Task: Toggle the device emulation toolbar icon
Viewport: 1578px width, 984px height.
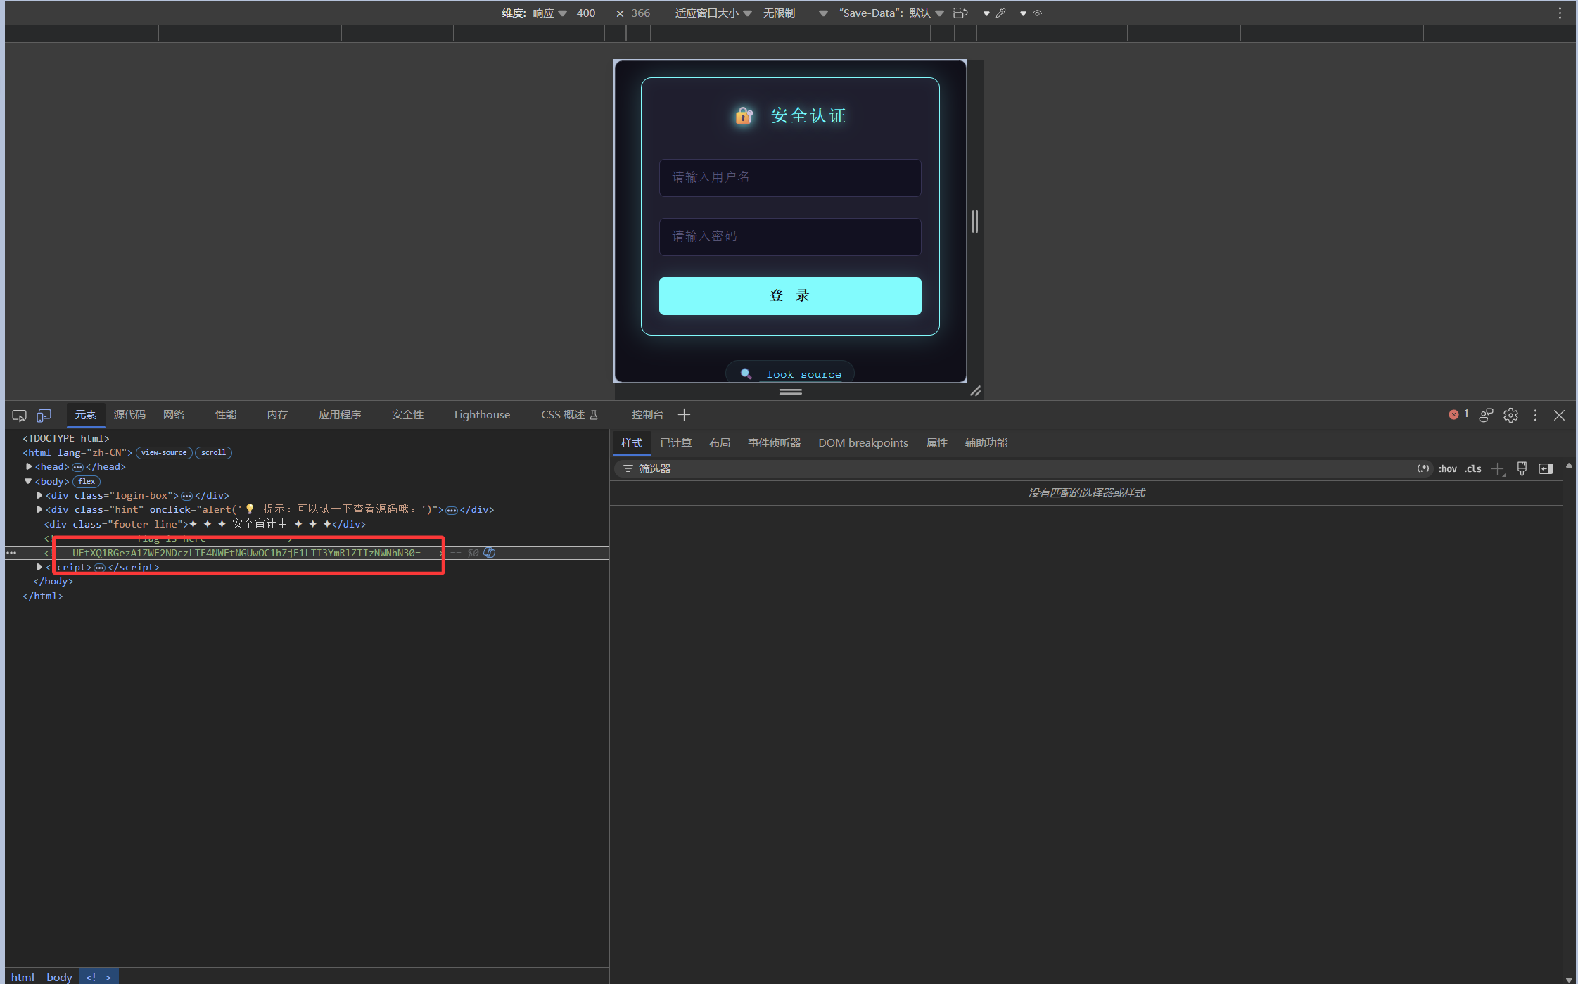Action: (44, 416)
